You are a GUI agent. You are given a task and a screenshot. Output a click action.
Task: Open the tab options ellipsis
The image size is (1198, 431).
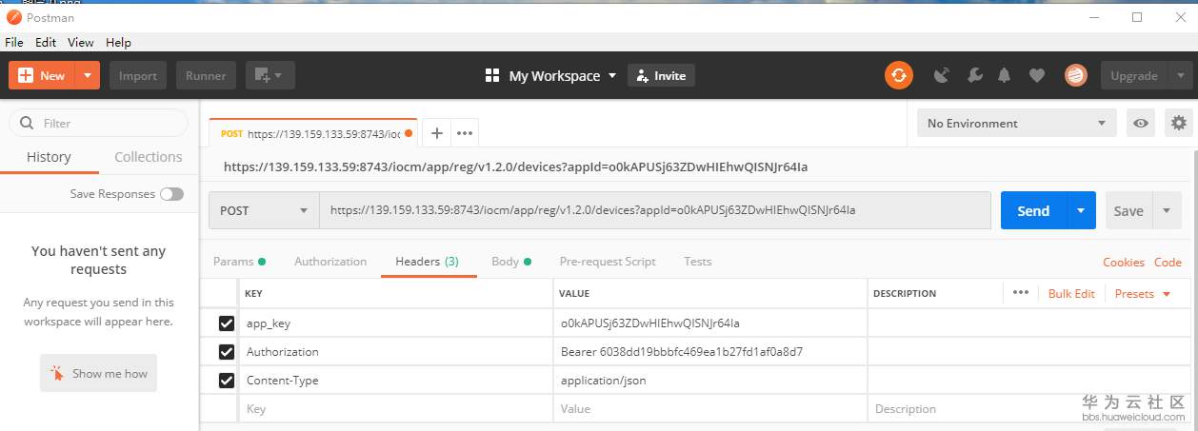click(x=465, y=133)
